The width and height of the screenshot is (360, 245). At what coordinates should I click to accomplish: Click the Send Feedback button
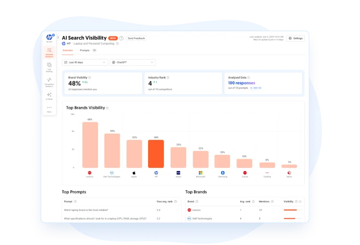point(136,38)
